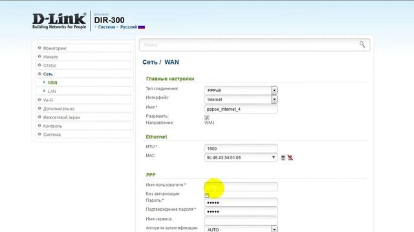The image size is (414, 232).
Task: Open the Алгоритм аутентификации AUTO dropdown
Action: pos(241,229)
